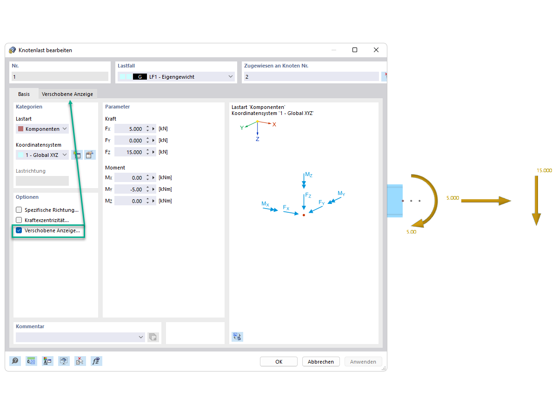Open the help icon in the bottom toolbar
The image size is (558, 419).
click(x=15, y=361)
